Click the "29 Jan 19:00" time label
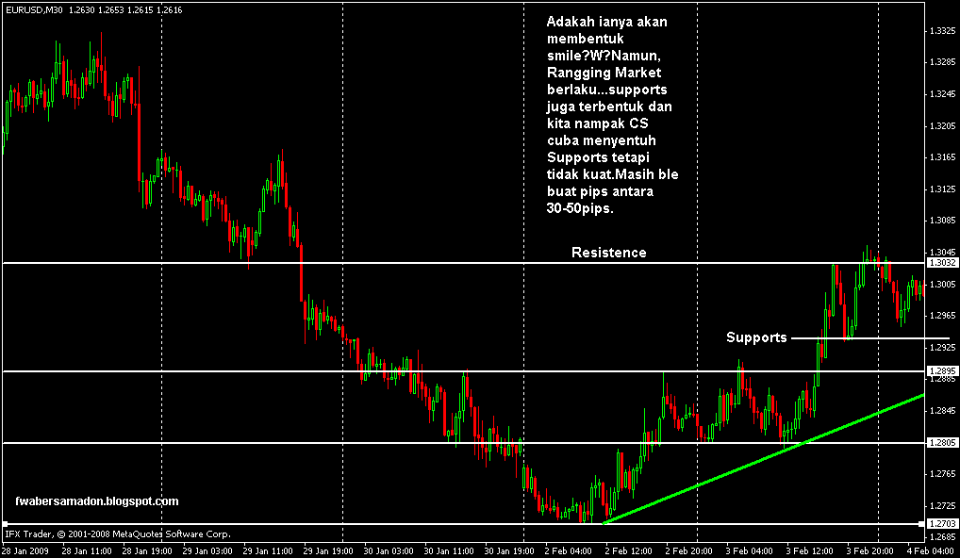960x558 pixels. click(326, 550)
